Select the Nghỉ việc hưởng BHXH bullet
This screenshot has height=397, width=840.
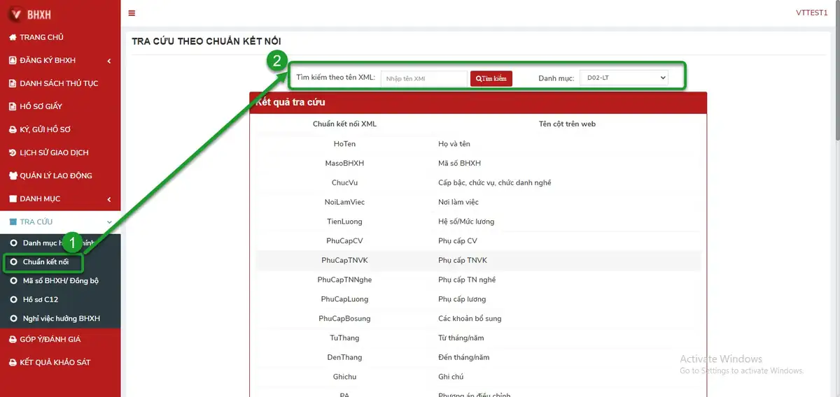[x=13, y=319]
